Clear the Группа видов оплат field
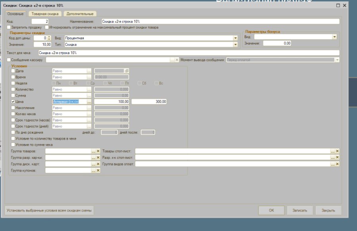The image size is (357, 231). tap(337, 164)
